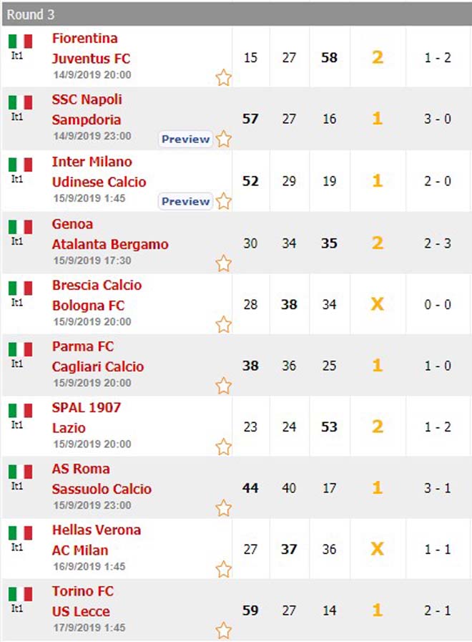Open the Preview for SSC Napoli vs Sampdoria
Screen dimensions: 472x642
coord(185,140)
